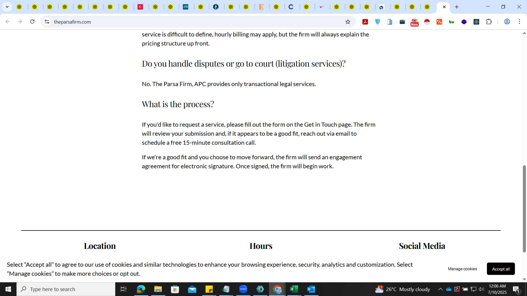The height and width of the screenshot is (296, 527).
Task: Open the React Developer Tools extension
Action: point(476,22)
